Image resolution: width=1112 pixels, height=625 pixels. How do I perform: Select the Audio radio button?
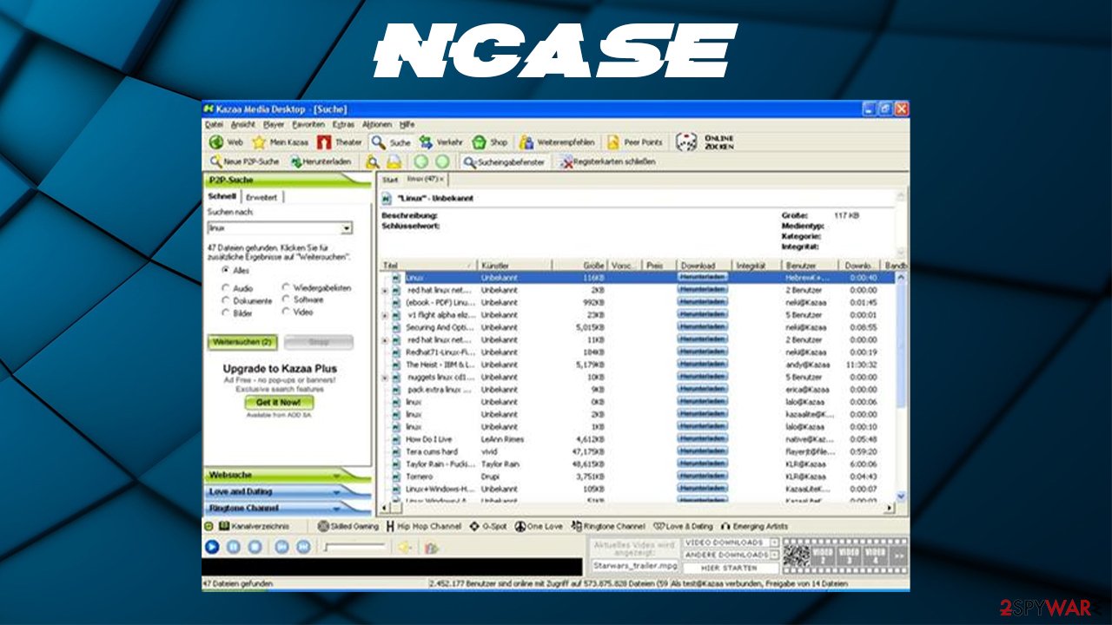[226, 286]
